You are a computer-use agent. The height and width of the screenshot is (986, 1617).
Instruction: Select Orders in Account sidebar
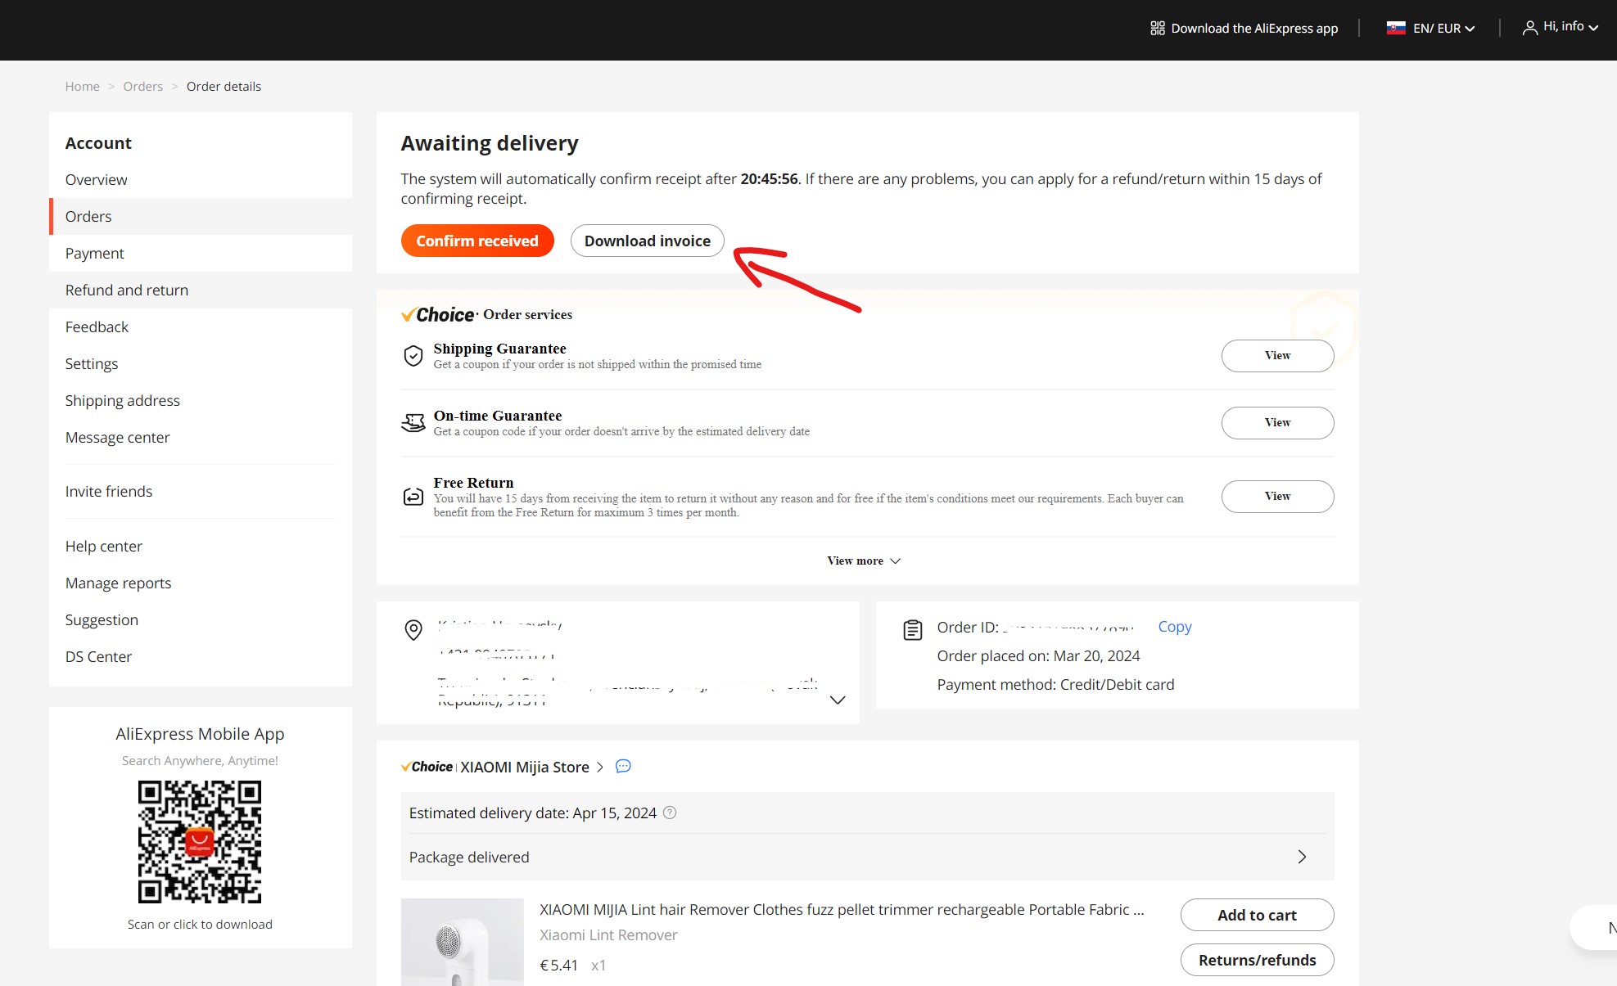coord(201,217)
